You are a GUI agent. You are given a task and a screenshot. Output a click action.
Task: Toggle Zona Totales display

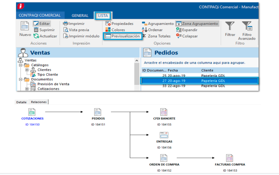click(x=157, y=36)
